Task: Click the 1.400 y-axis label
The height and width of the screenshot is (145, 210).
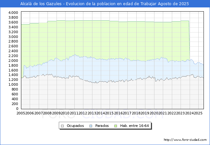Action: (x=13, y=75)
